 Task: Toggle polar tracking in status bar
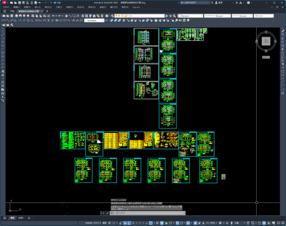pyautogui.click(x=133, y=223)
